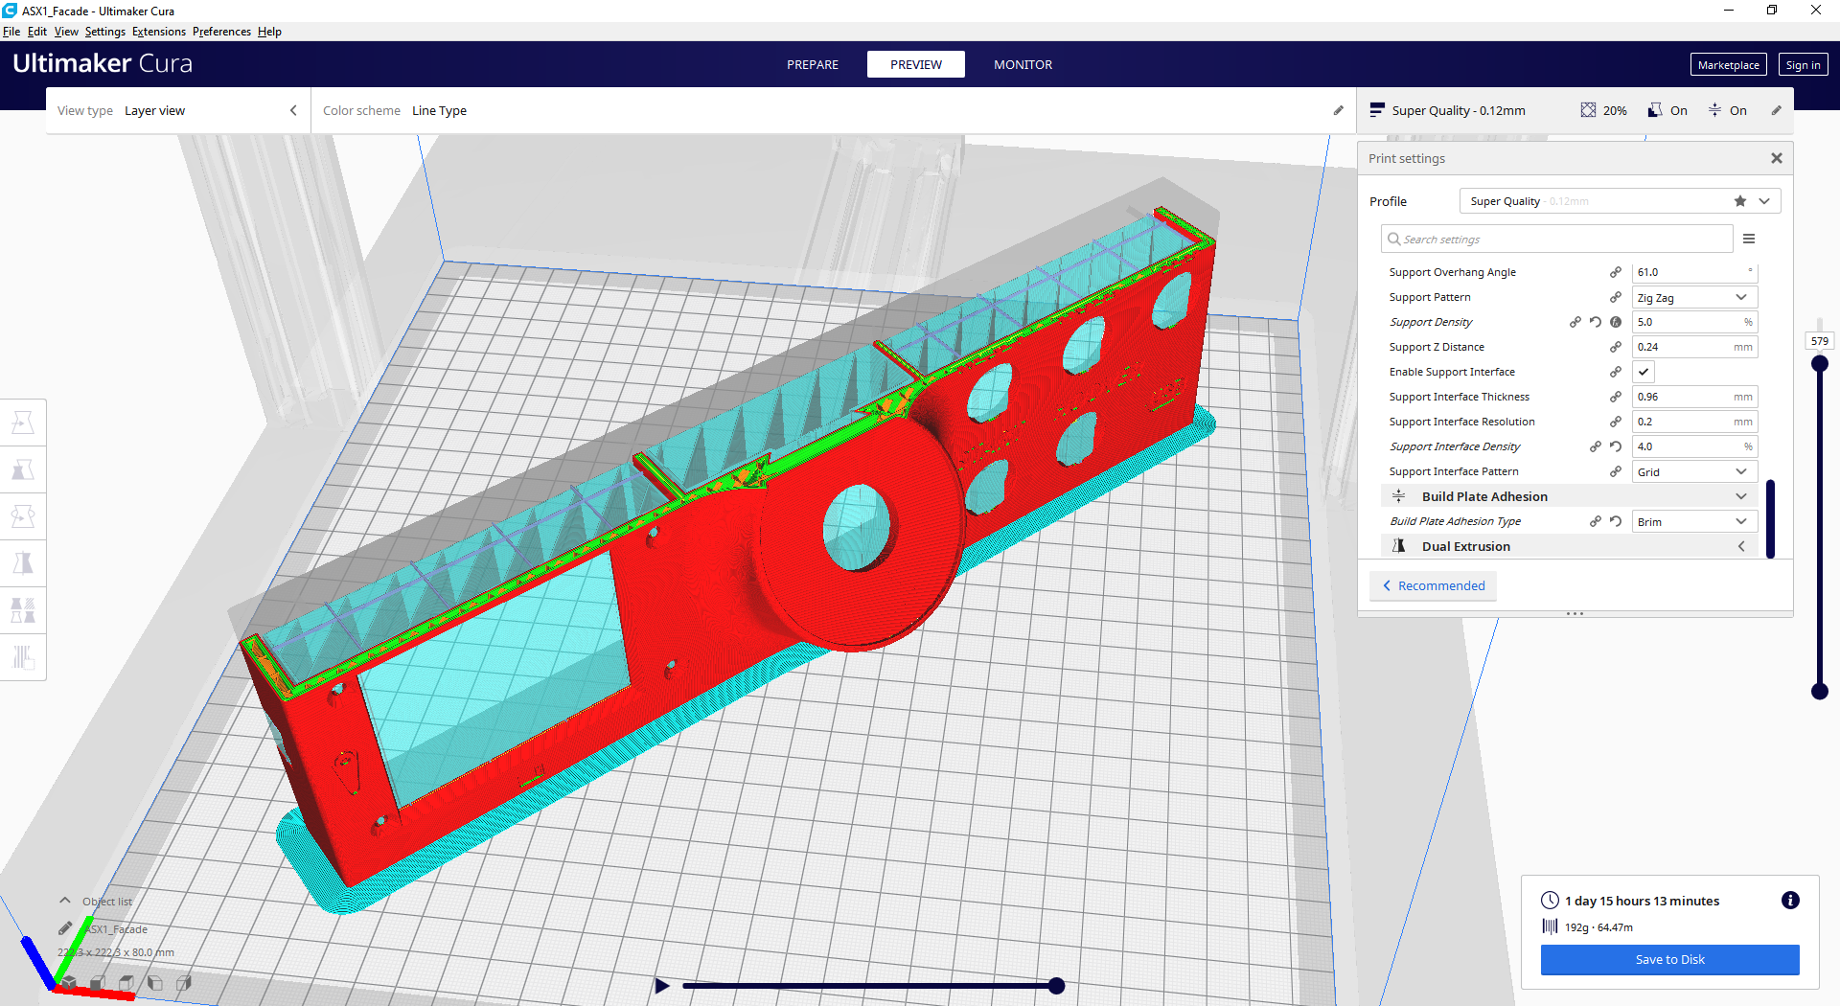This screenshot has height=1006, width=1840.
Task: Open Build Plate Adhesion Type dropdown
Action: 1694,521
